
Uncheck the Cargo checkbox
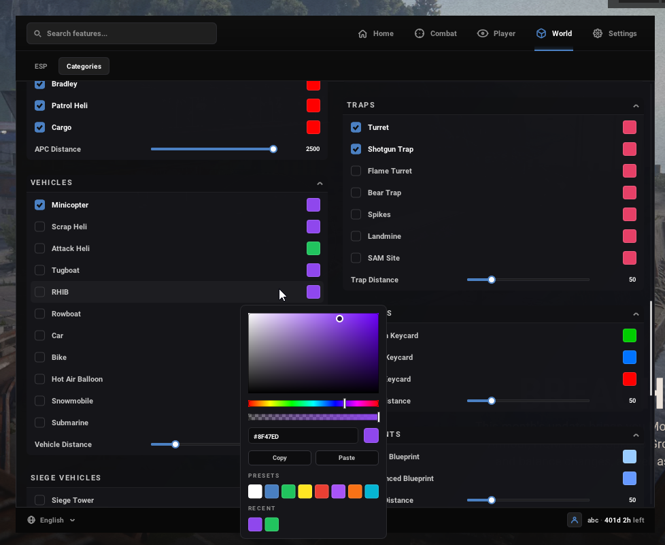(40, 127)
